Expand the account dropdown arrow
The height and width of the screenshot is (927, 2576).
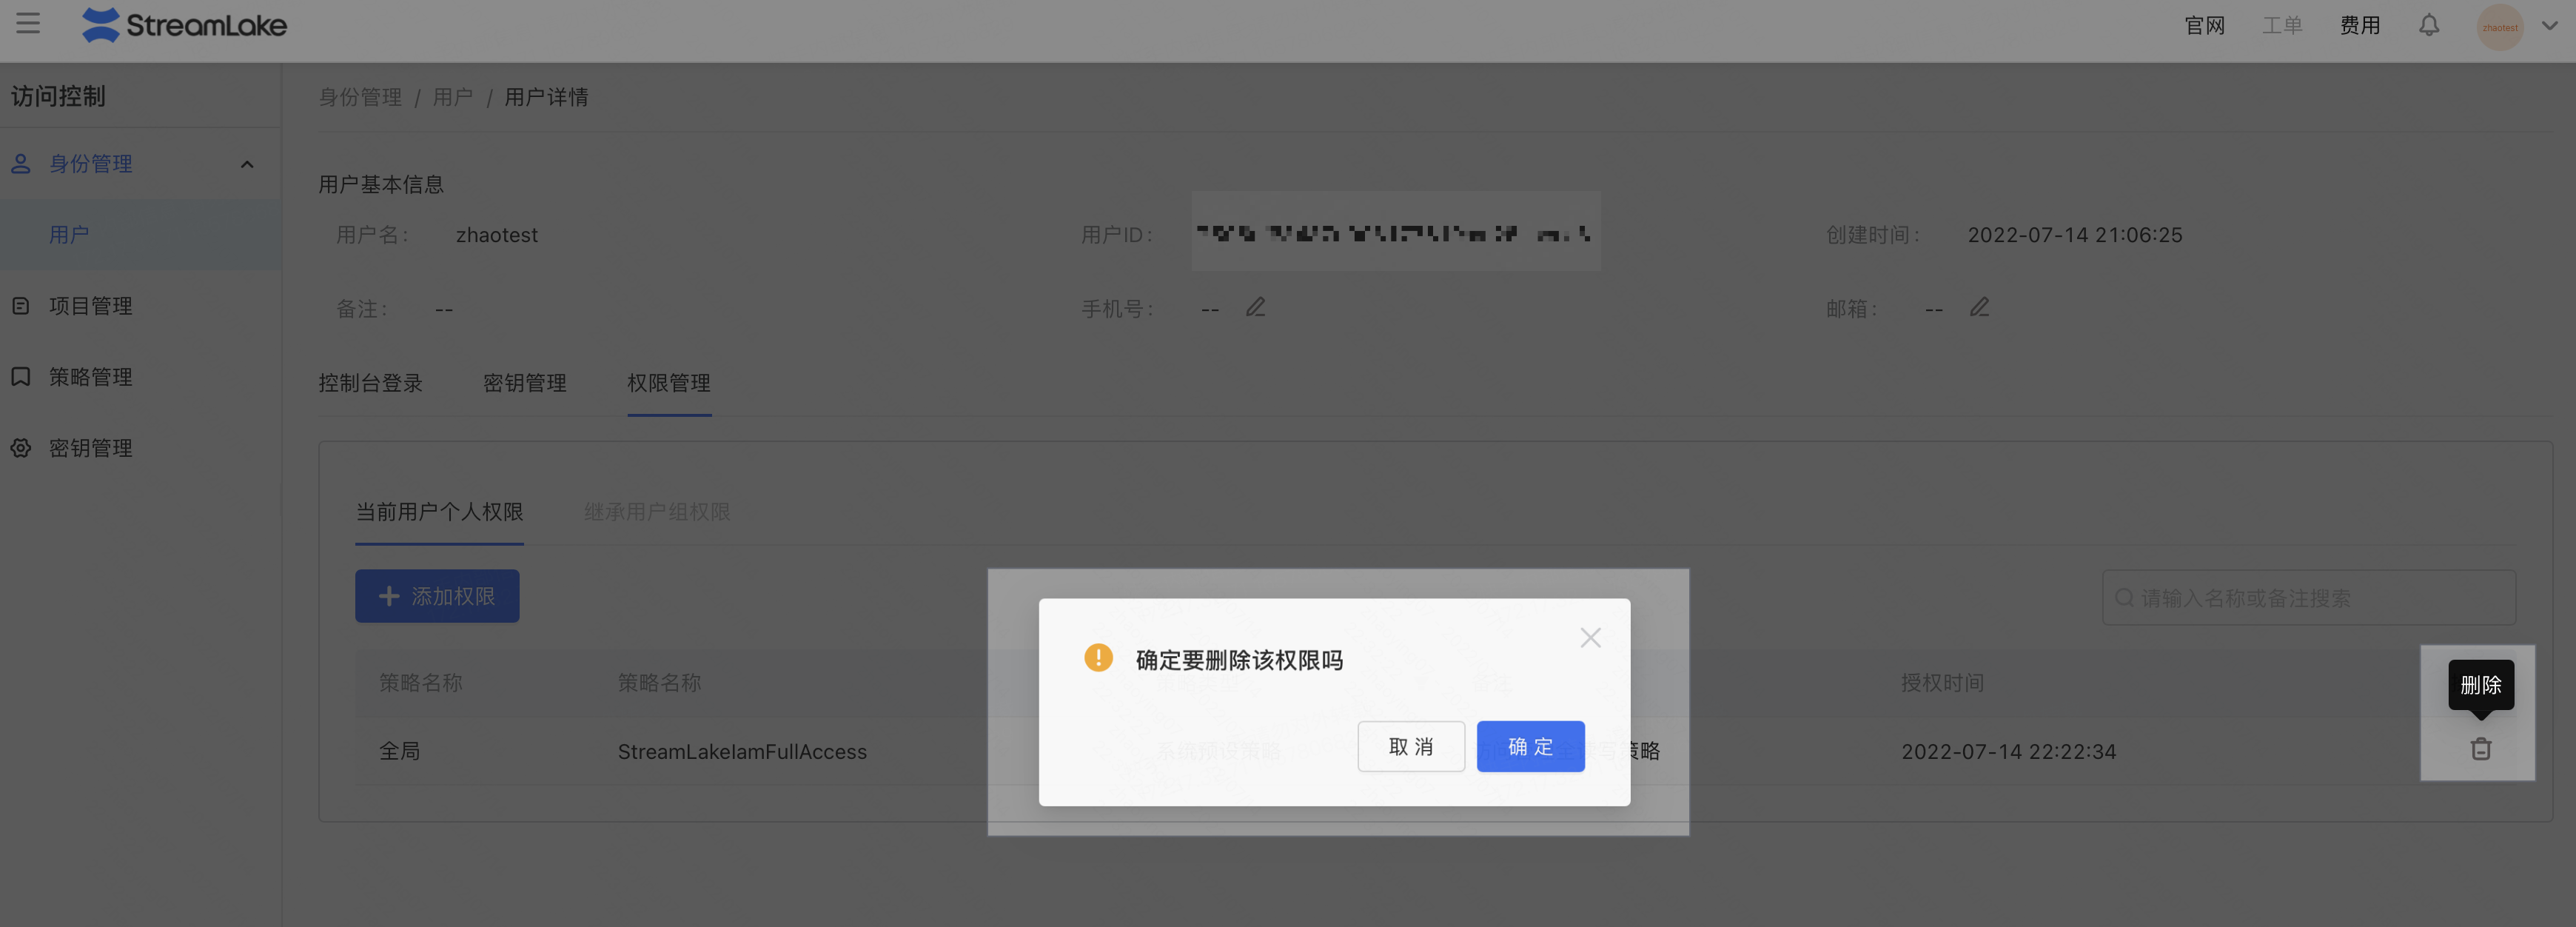coord(2550,26)
